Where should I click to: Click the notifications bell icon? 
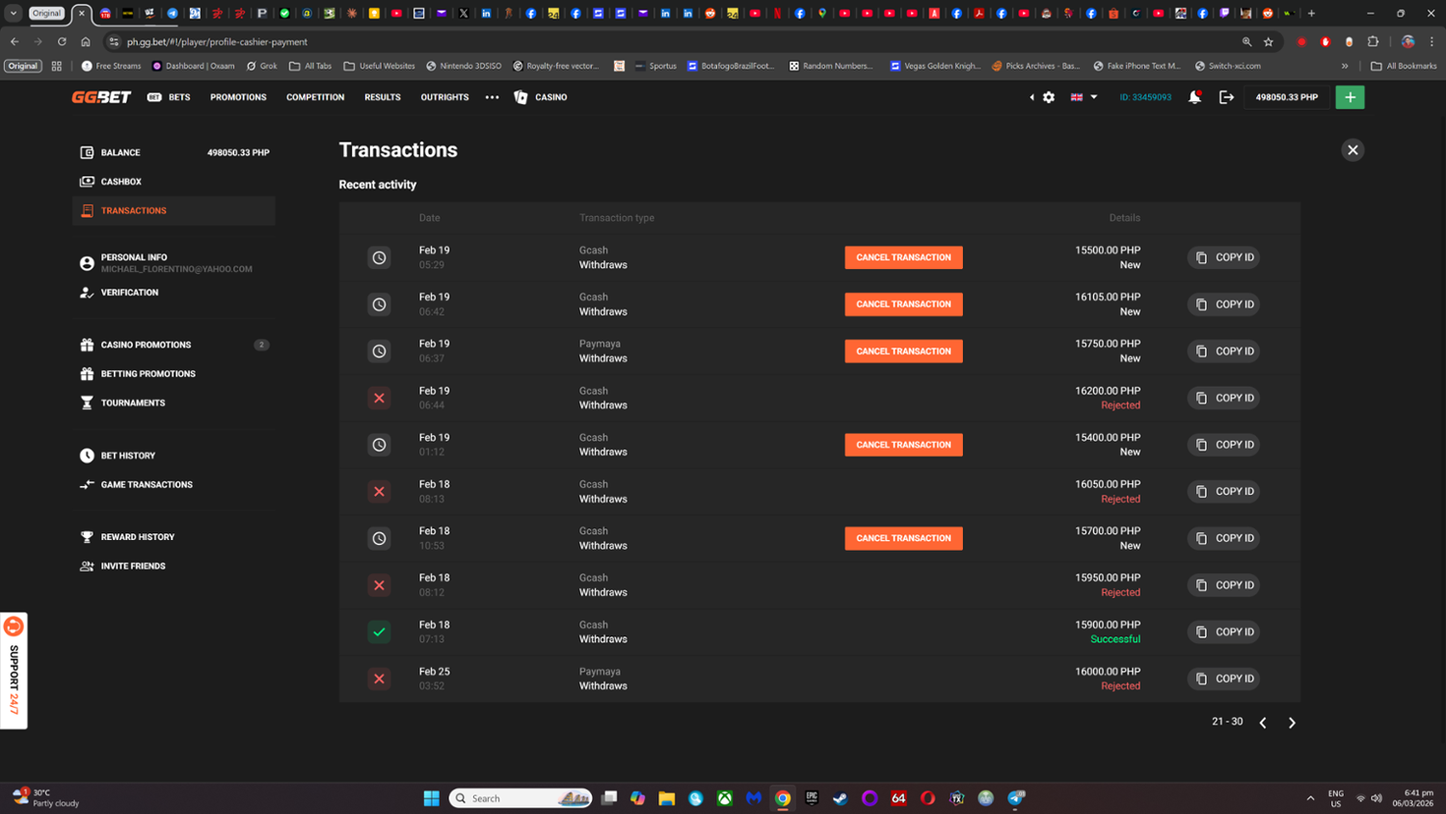(x=1194, y=97)
